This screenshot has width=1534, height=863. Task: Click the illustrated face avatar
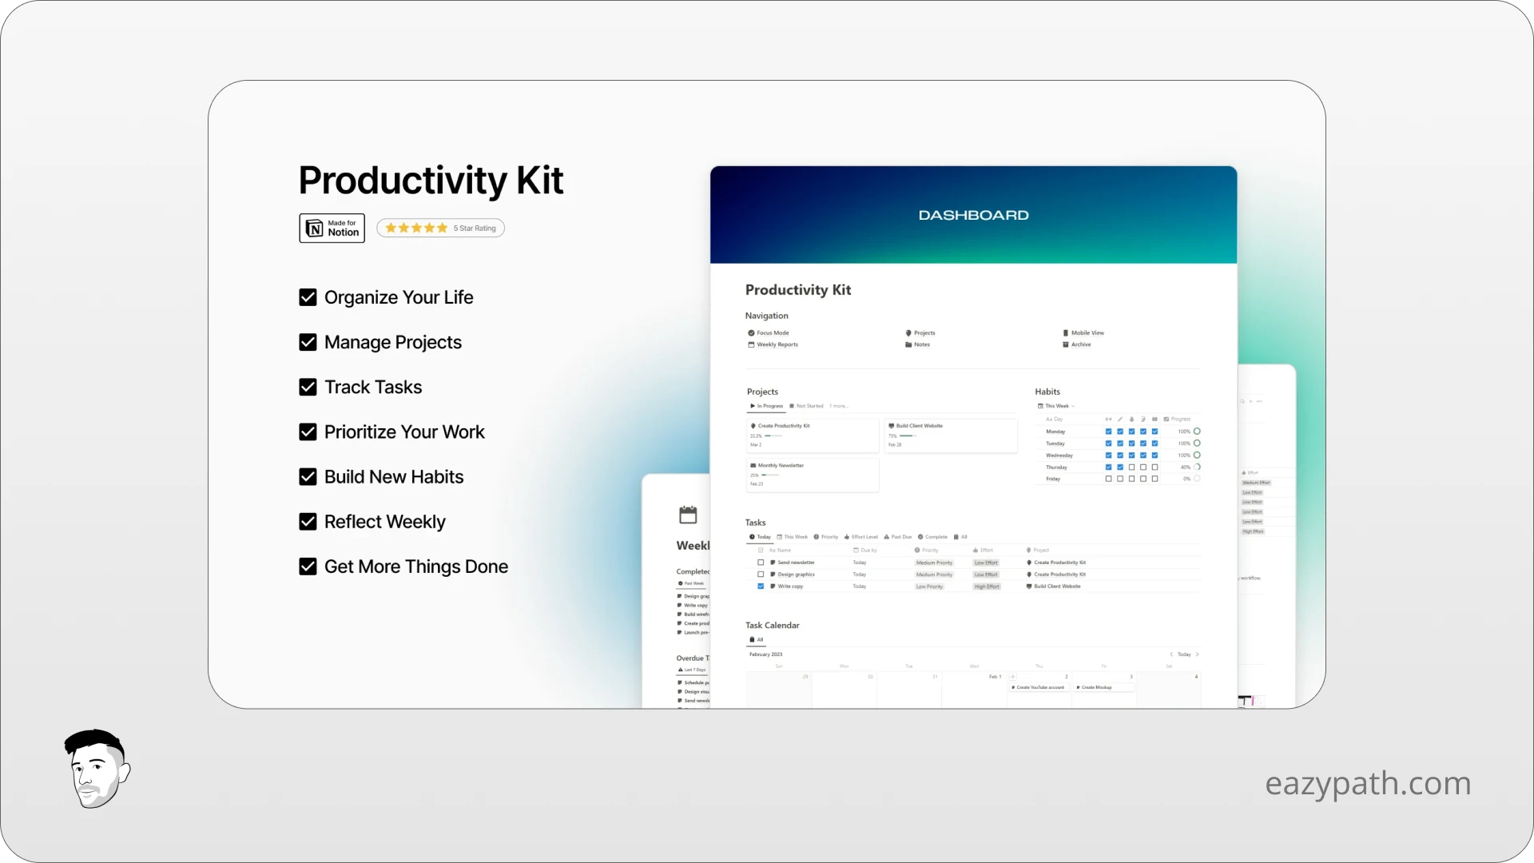[97, 769]
